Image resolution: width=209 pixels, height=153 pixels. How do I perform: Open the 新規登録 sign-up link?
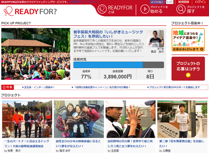184,2
